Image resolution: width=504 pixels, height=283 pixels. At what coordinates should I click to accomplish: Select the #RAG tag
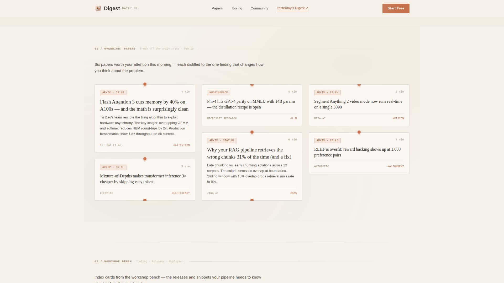click(293, 193)
